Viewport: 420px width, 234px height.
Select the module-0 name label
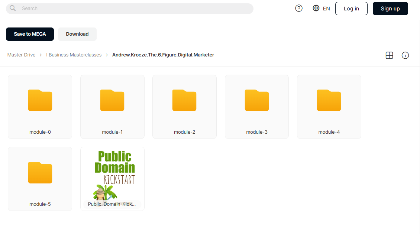tap(40, 132)
